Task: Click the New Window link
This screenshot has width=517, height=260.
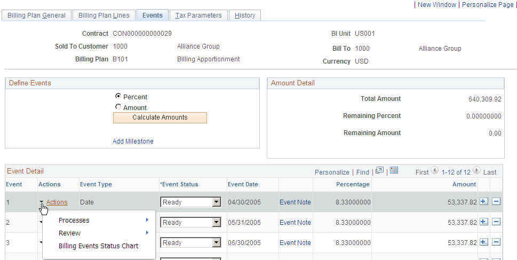Action: coord(437,5)
